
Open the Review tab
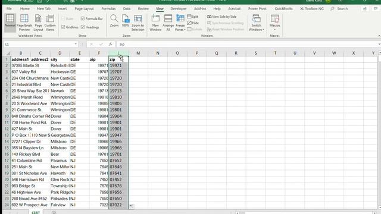tap(143, 8)
